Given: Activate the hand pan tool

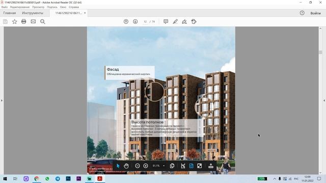Looking at the screenshot, I should pyautogui.click(x=126, y=166).
